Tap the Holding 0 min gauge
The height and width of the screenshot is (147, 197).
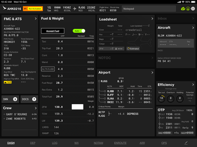click(180, 99)
